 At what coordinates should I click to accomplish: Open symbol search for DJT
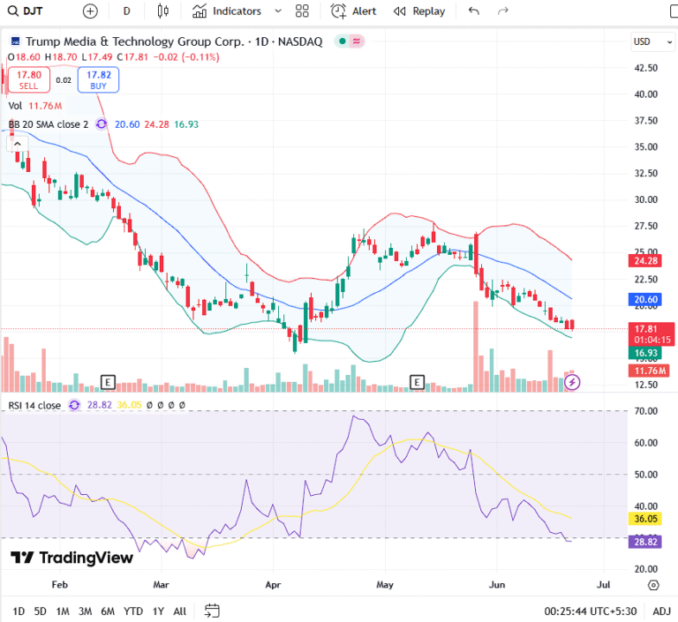point(26,11)
